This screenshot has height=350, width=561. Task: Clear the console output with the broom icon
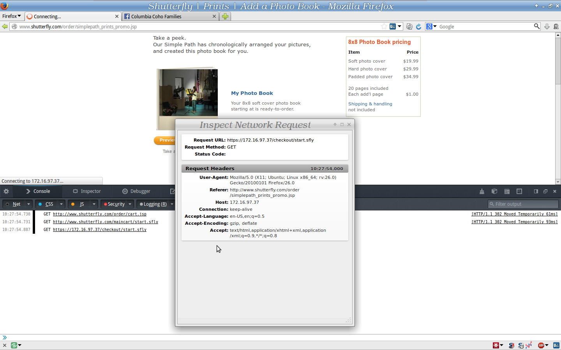coord(482,191)
